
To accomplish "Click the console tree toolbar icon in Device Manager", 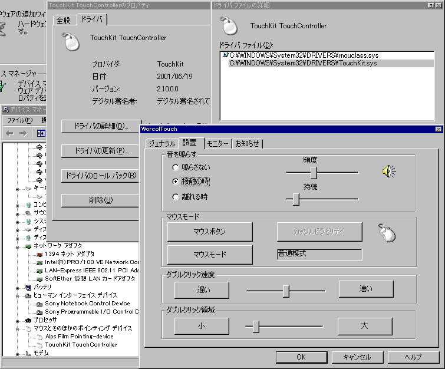I will [x=41, y=133].
